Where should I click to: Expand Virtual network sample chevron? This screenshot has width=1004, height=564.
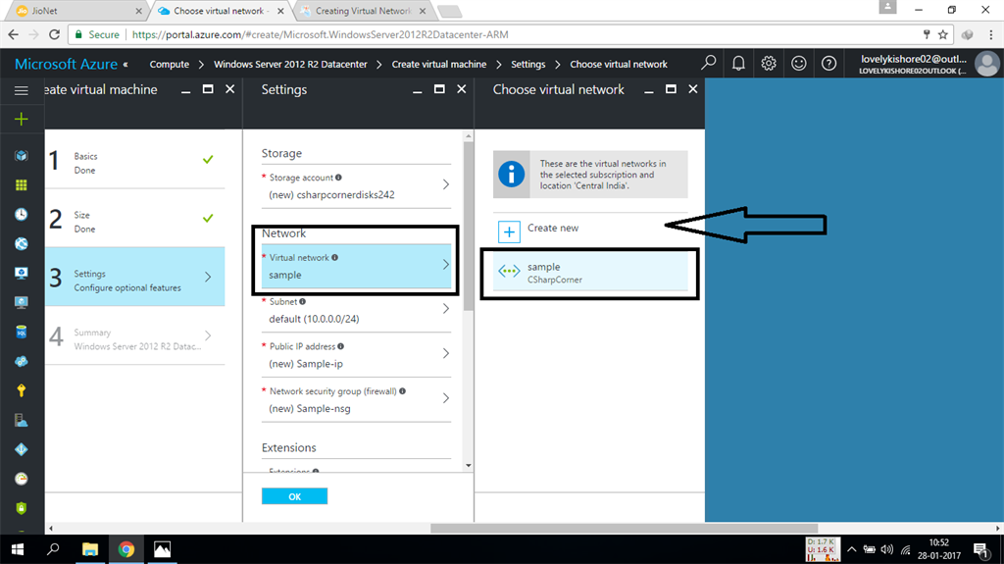click(x=446, y=265)
